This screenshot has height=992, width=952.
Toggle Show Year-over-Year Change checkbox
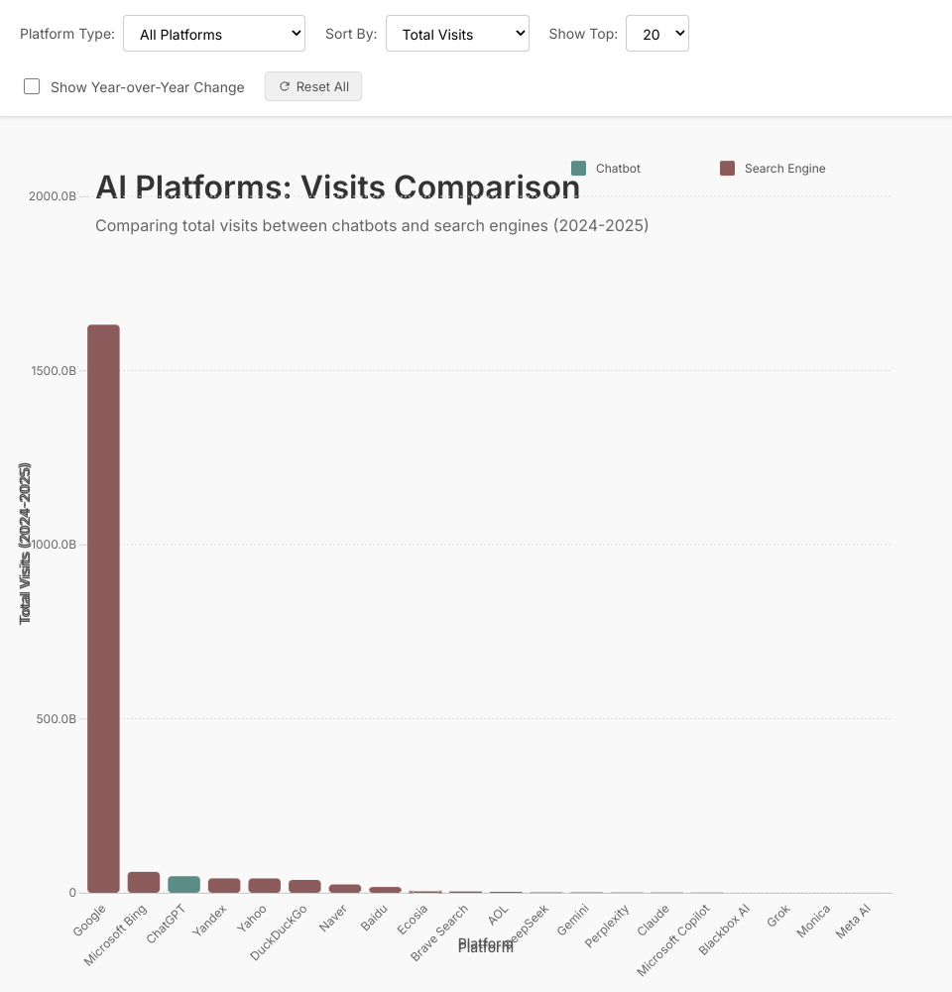tap(32, 86)
